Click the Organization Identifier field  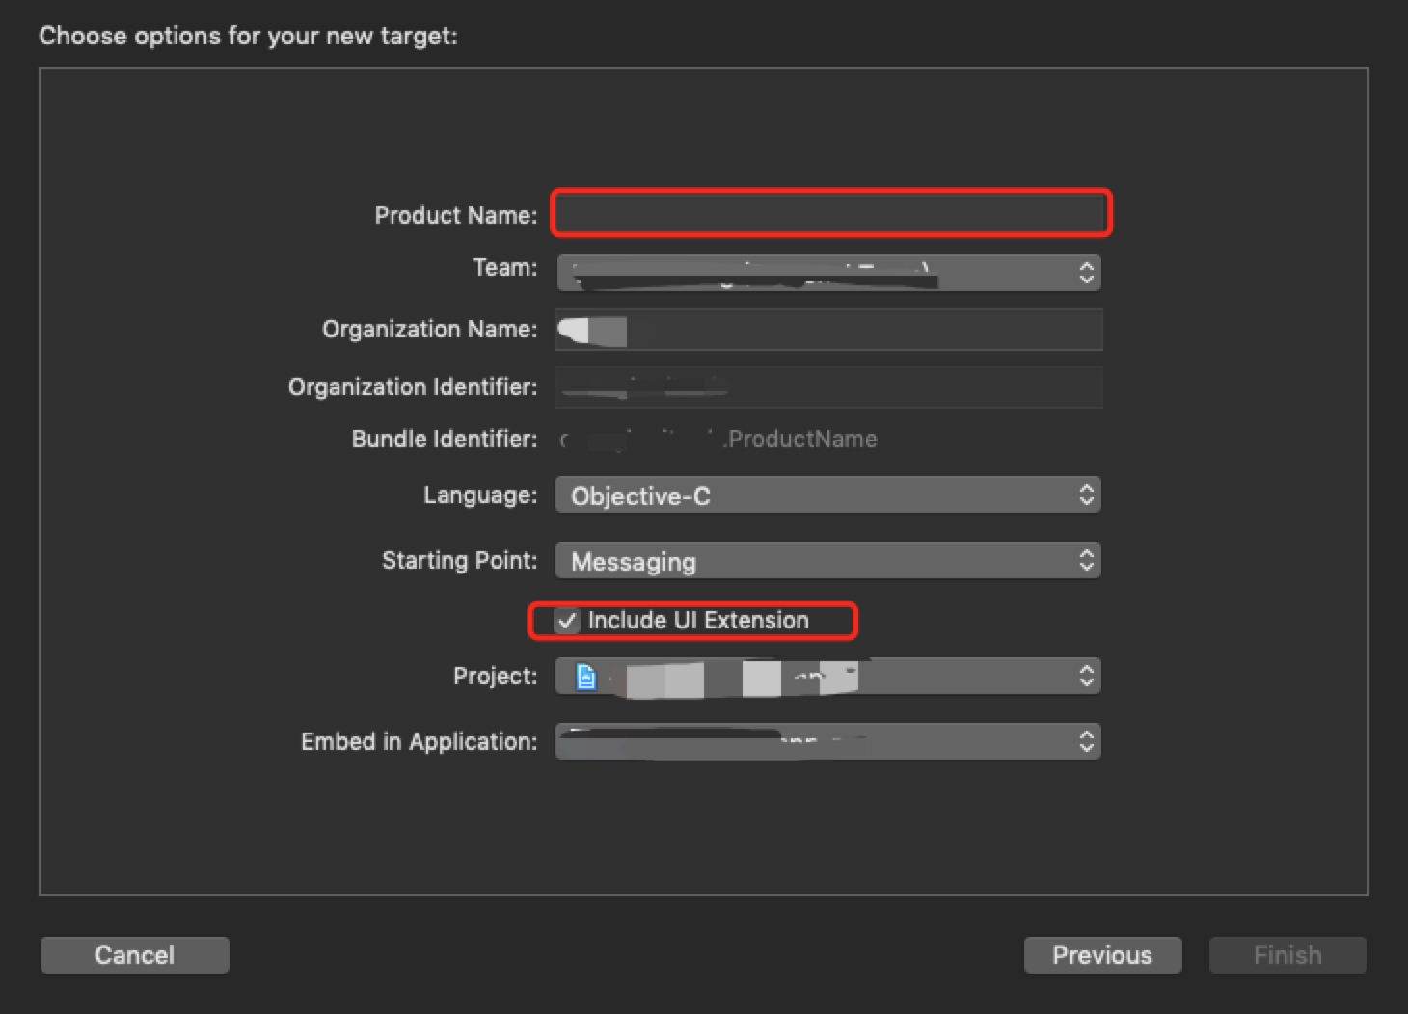[828, 387]
